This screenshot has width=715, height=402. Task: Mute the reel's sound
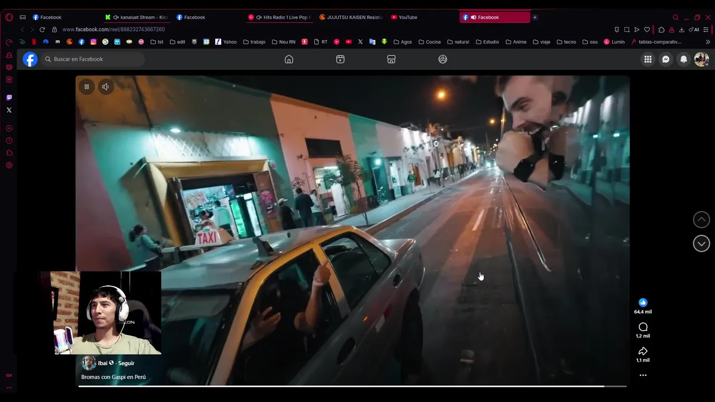[x=105, y=87]
